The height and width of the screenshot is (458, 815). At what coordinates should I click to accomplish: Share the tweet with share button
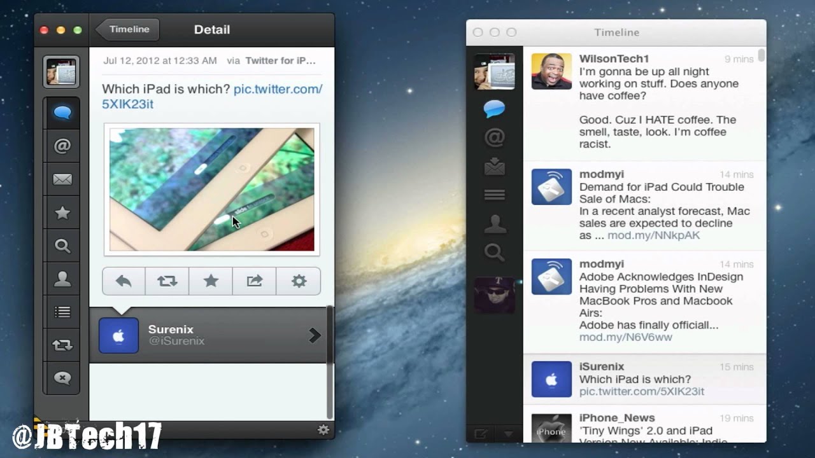pyautogui.click(x=254, y=281)
